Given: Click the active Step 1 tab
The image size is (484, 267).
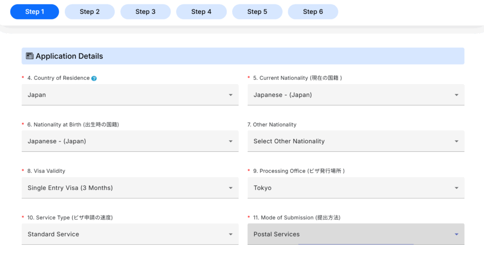Looking at the screenshot, I should 35,12.
